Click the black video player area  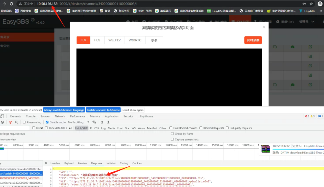pos(169,77)
